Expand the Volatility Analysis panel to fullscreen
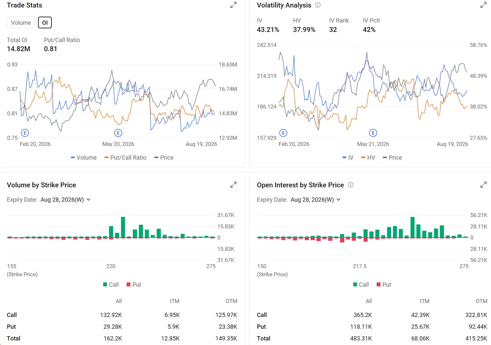Image resolution: width=491 pixels, height=345 pixels. tap(484, 5)
